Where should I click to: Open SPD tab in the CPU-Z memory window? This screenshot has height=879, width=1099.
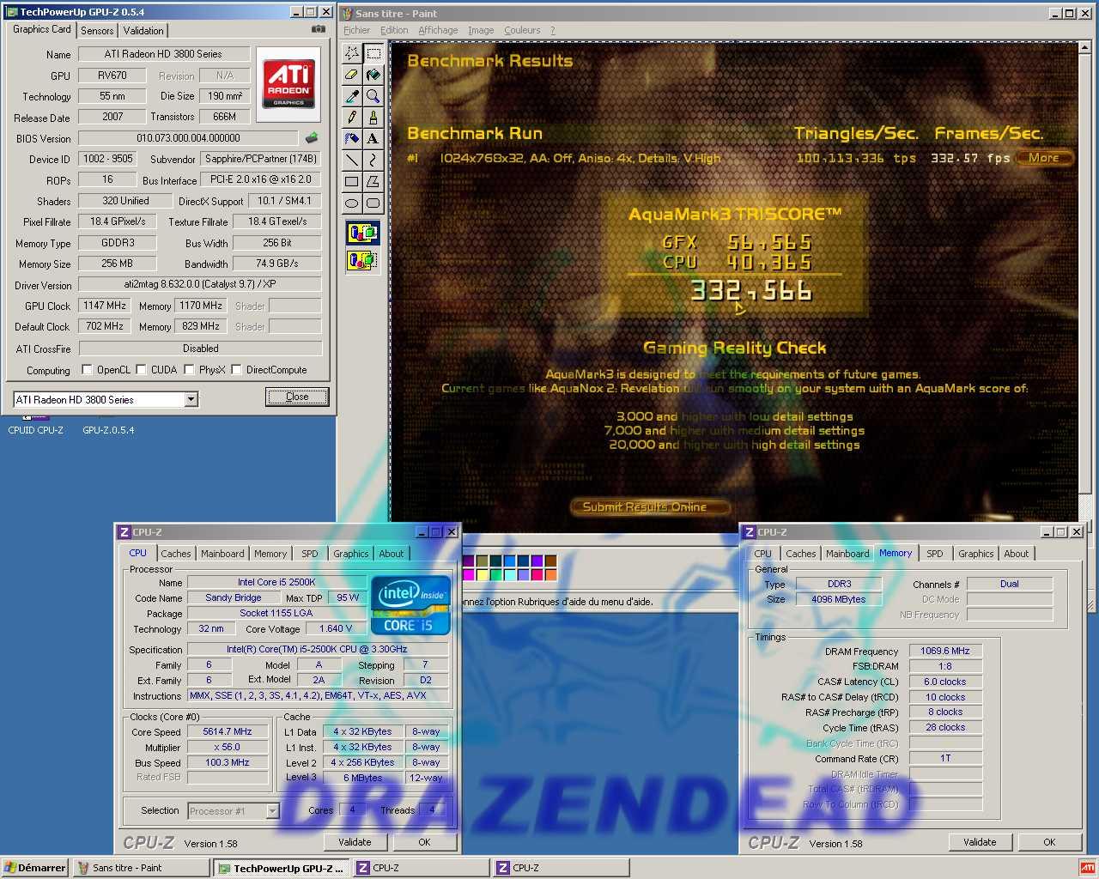tap(935, 554)
